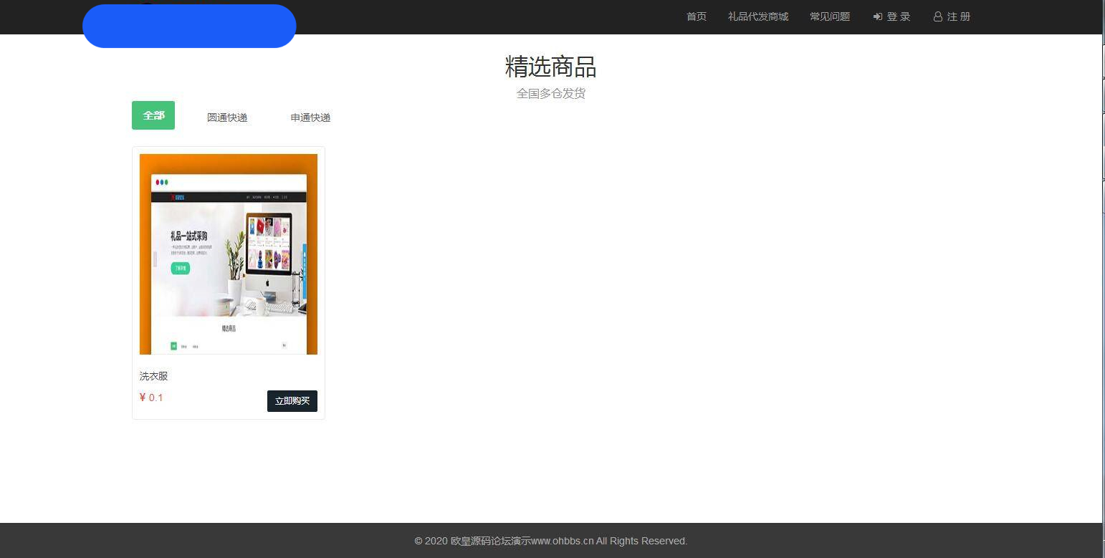Click the person icon beside 注 册
Viewport: 1105px width, 558px height.
(x=937, y=16)
